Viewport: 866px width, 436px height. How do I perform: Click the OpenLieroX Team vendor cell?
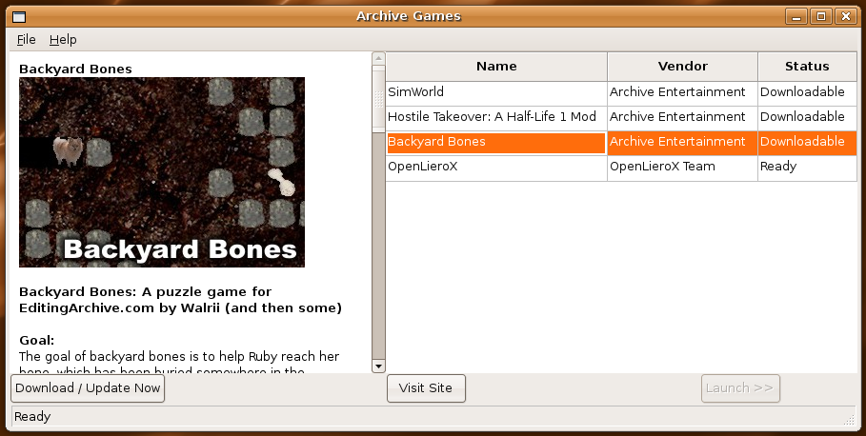(682, 168)
